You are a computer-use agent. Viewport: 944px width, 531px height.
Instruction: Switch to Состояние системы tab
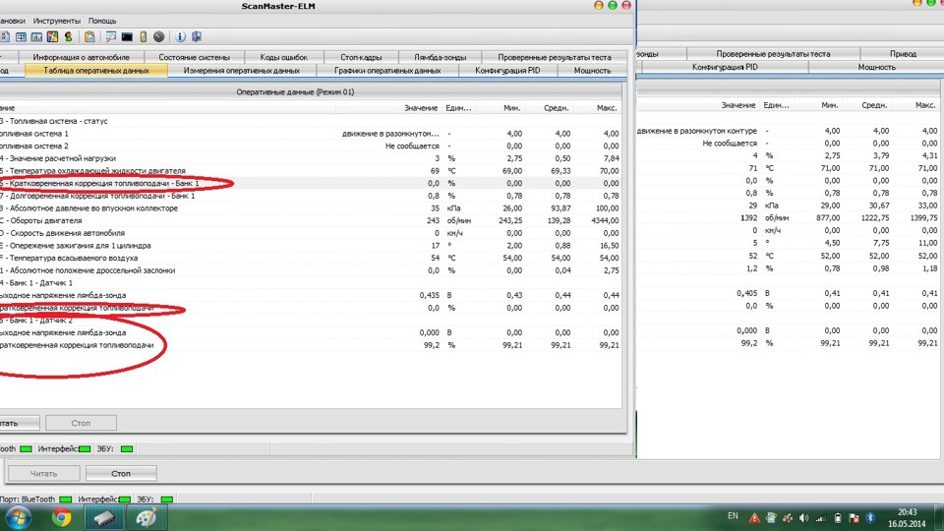click(195, 57)
